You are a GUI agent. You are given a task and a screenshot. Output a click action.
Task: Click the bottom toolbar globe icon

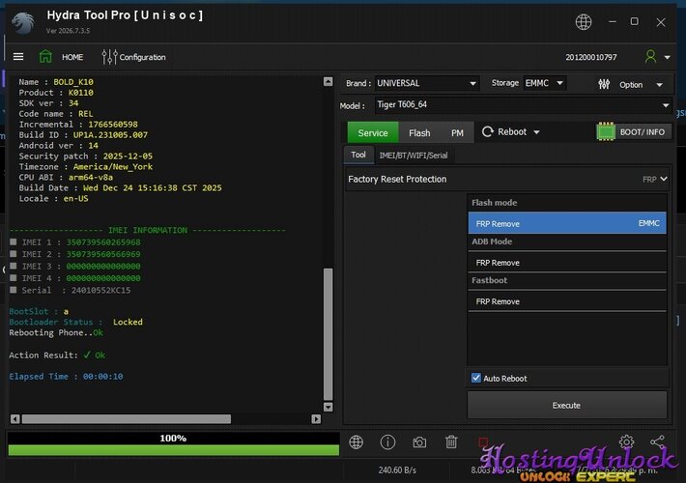pyautogui.click(x=357, y=442)
